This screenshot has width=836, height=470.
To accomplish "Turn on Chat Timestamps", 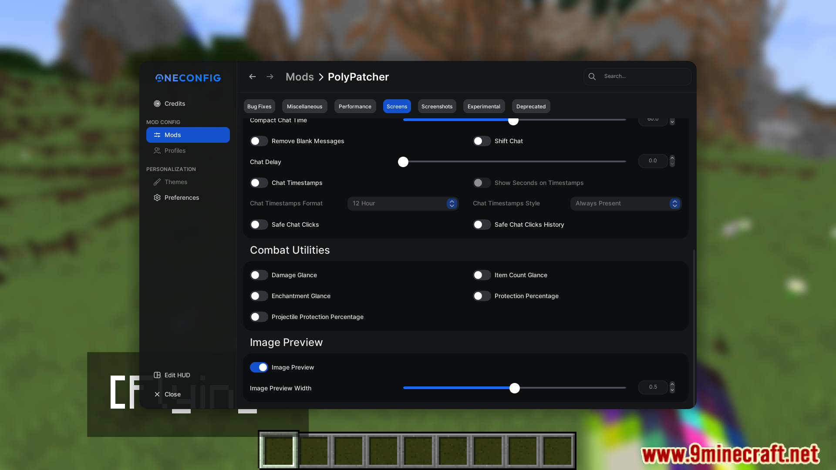I will [x=259, y=183].
